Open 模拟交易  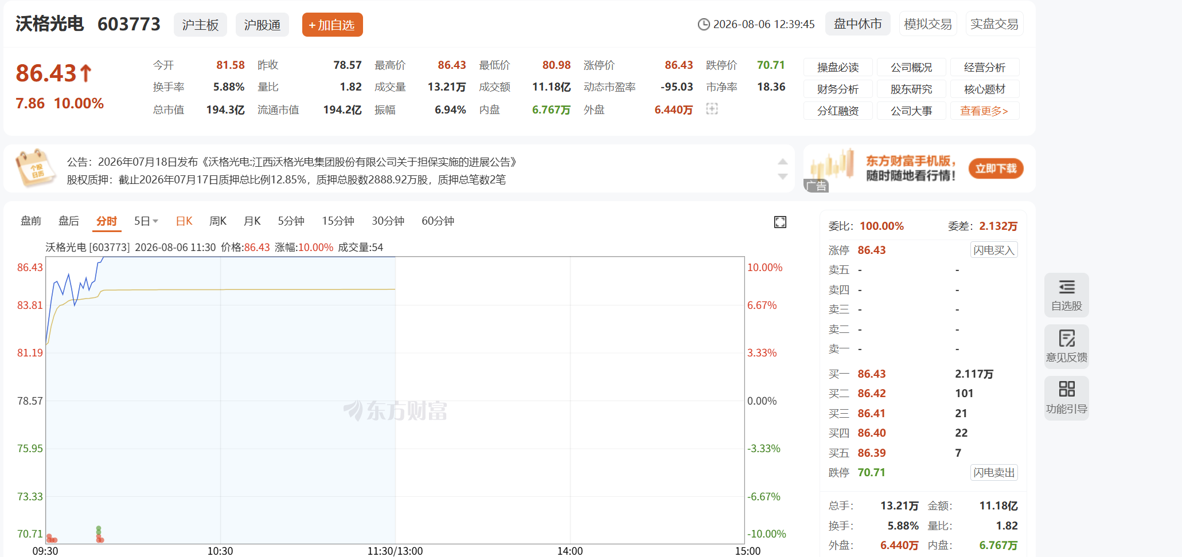[928, 24]
